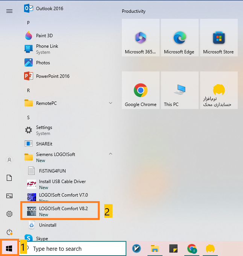243x256 pixels.
Task: Jump to letter S section header
Action: click(x=29, y=117)
